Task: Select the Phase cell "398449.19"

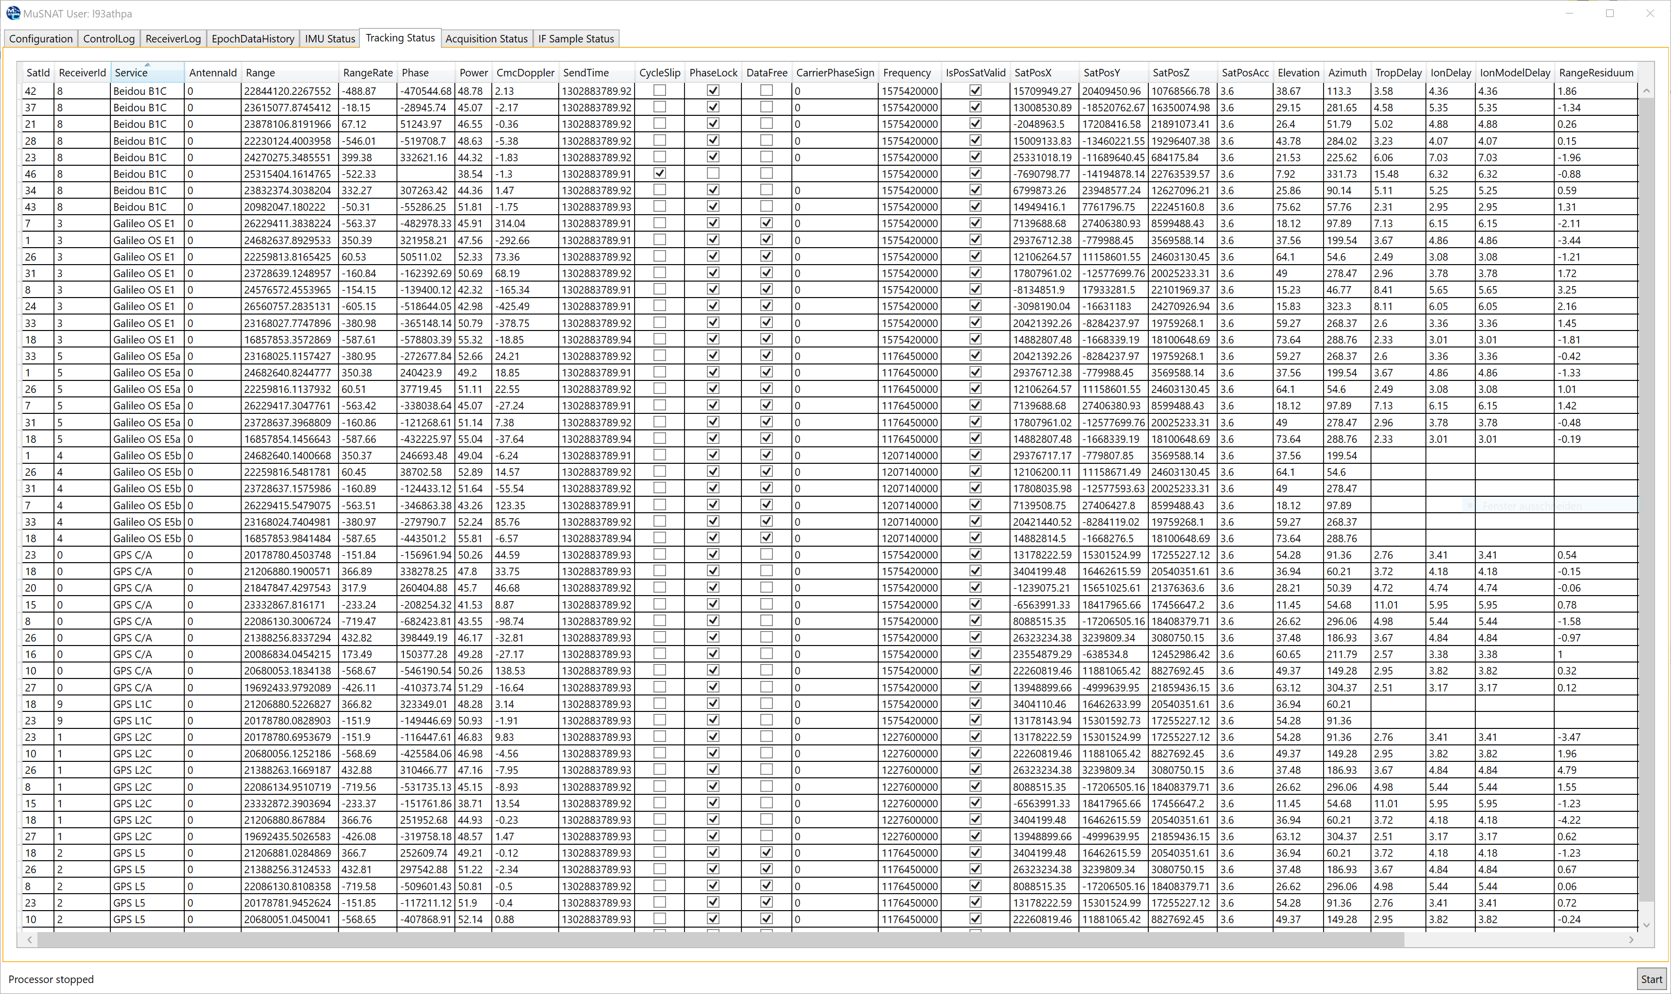Action: coord(426,638)
